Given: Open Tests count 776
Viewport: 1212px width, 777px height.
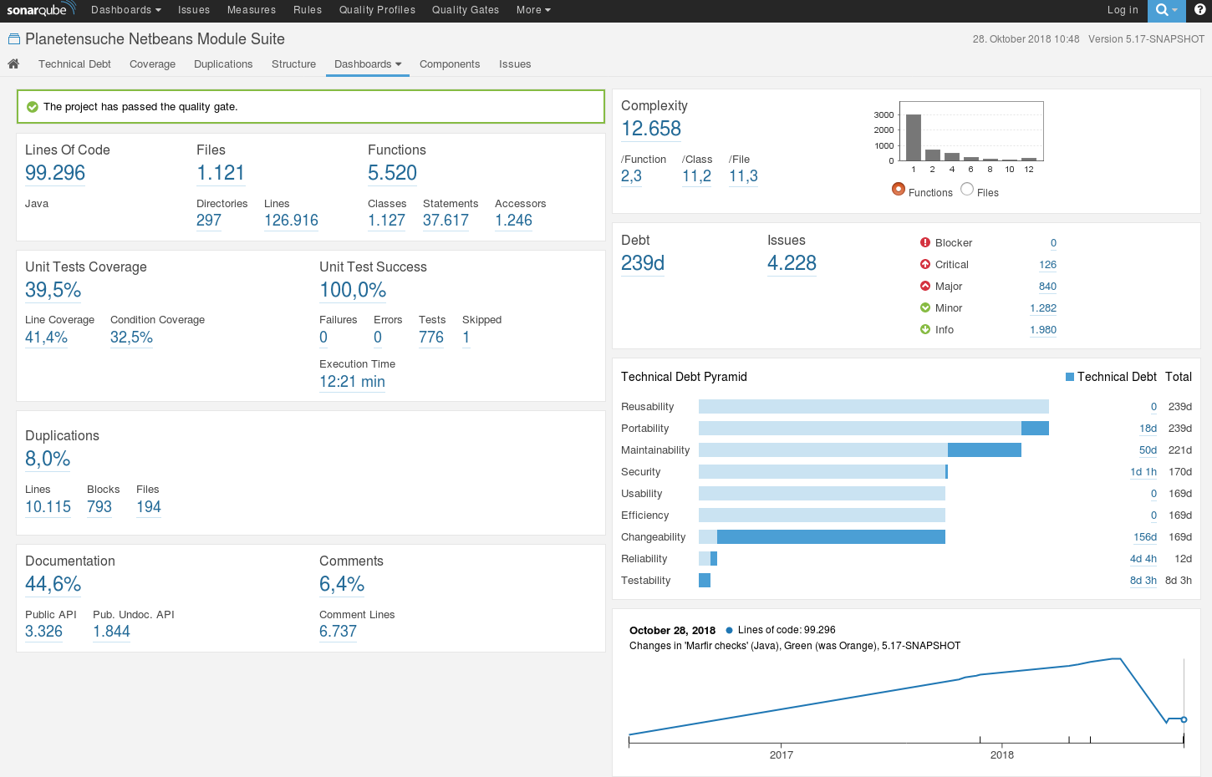Looking at the screenshot, I should click(431, 338).
